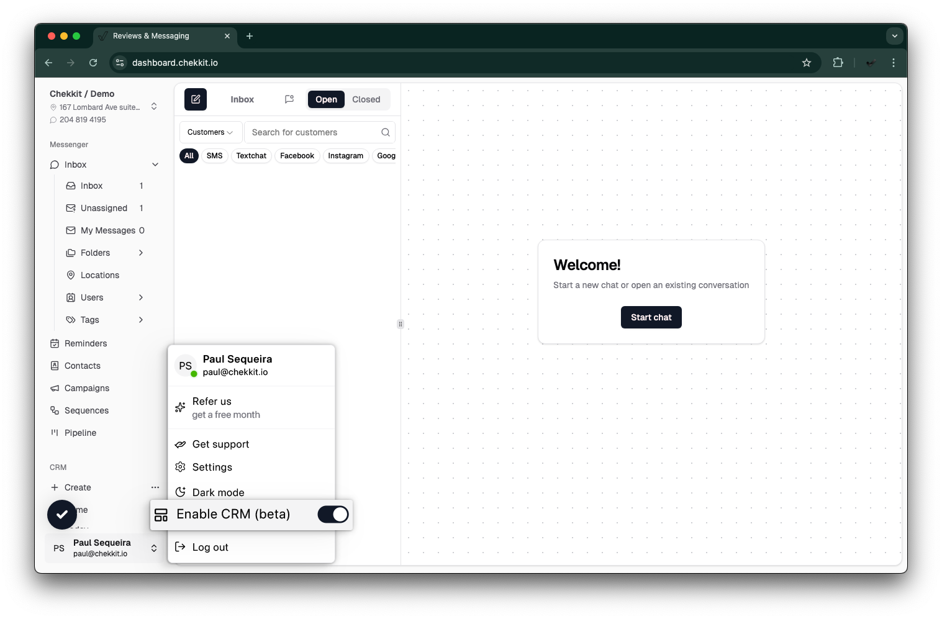Click inside Search for customers field
The width and height of the screenshot is (942, 619).
point(319,132)
